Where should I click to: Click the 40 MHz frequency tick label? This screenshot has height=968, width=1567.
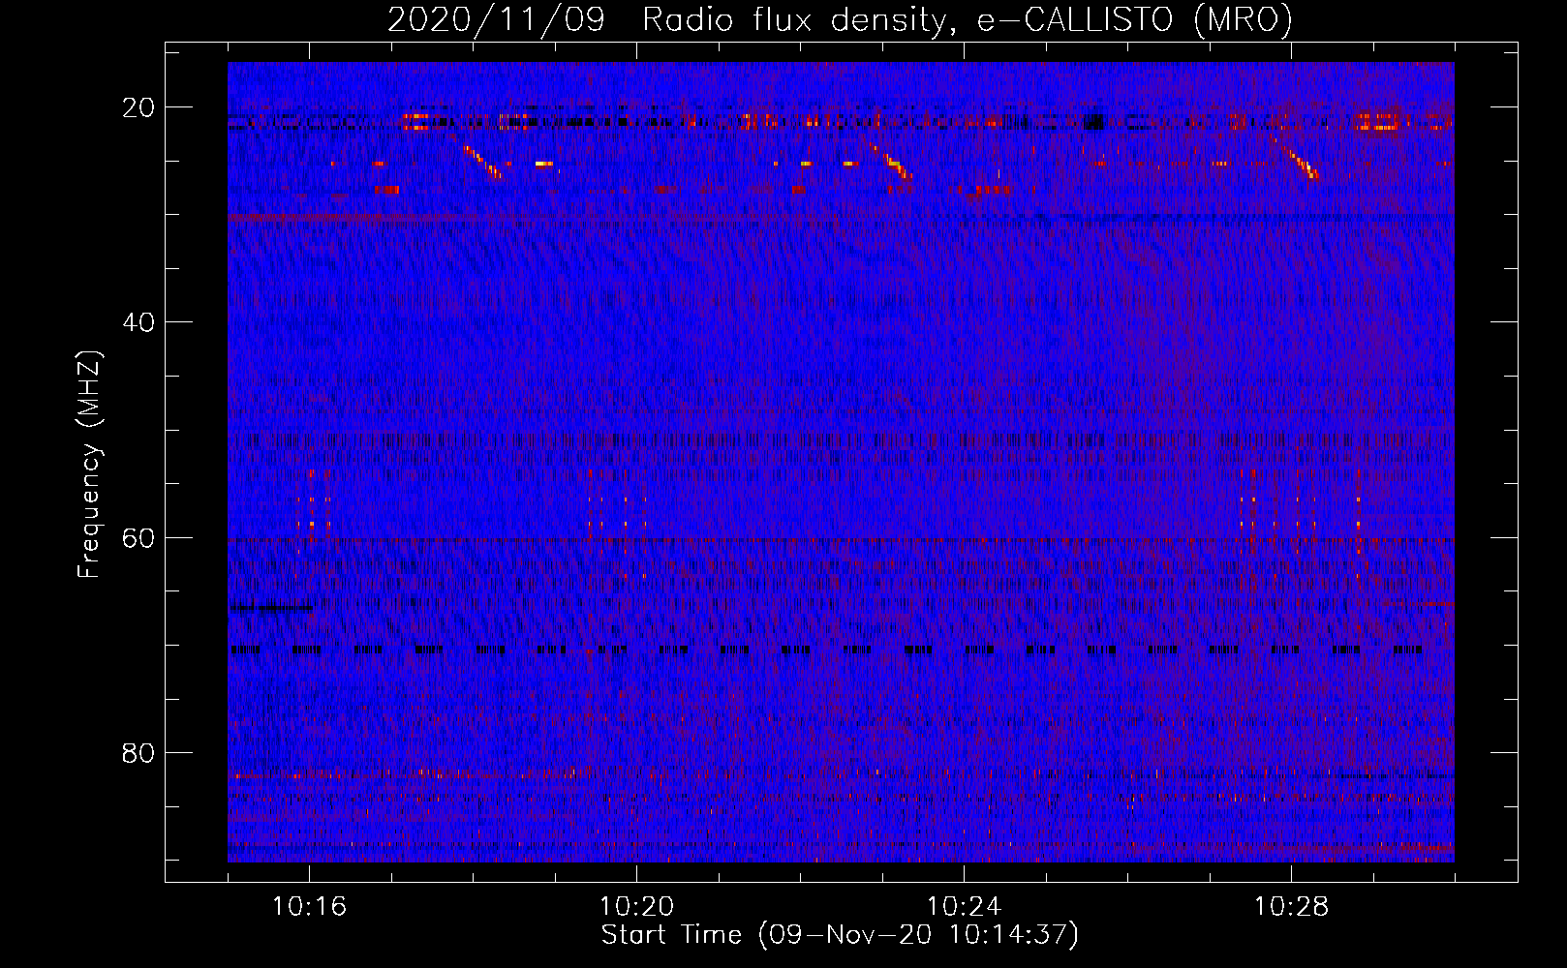point(138,322)
